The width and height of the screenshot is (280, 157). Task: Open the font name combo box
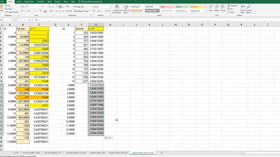(31, 7)
